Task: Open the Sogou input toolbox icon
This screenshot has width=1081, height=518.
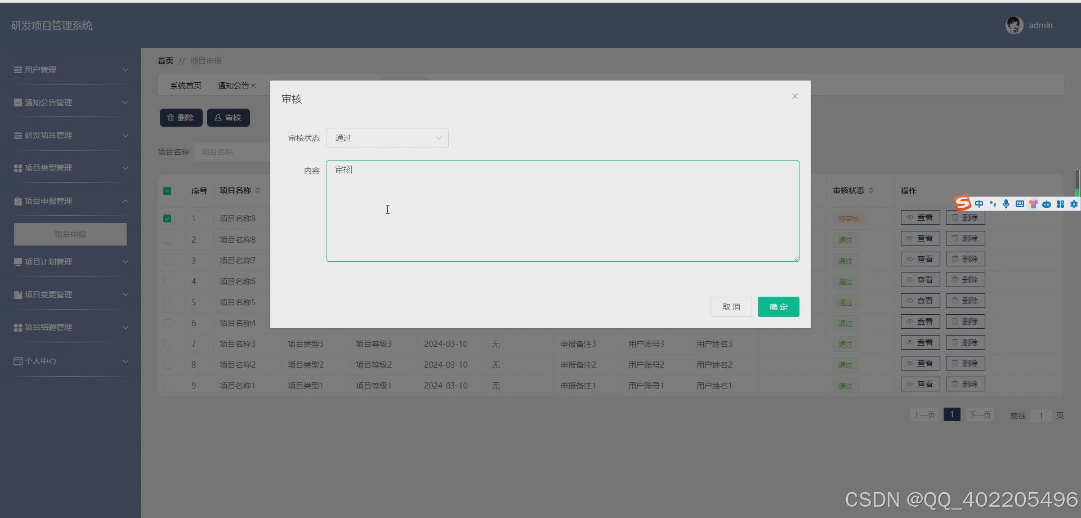Action: point(1061,204)
